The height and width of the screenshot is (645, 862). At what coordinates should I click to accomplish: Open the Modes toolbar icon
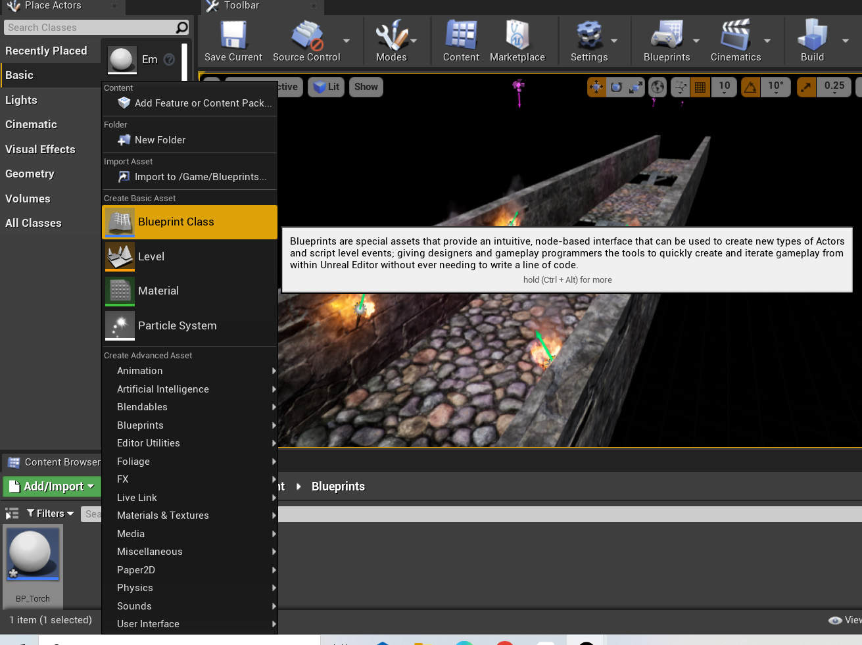point(391,36)
